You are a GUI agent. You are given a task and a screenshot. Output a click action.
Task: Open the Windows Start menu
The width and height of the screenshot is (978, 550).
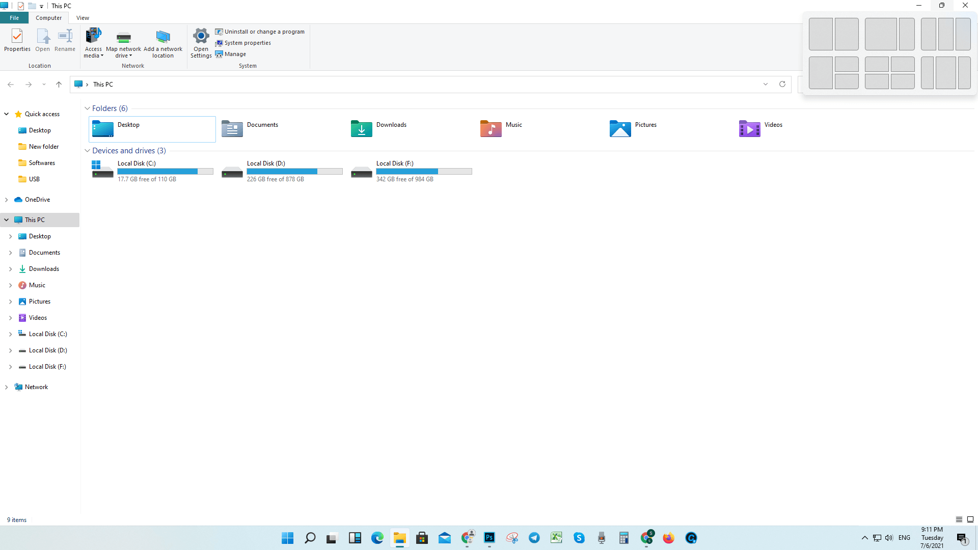287,538
